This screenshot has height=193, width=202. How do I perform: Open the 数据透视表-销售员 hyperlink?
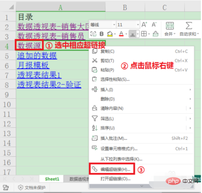click(x=51, y=36)
